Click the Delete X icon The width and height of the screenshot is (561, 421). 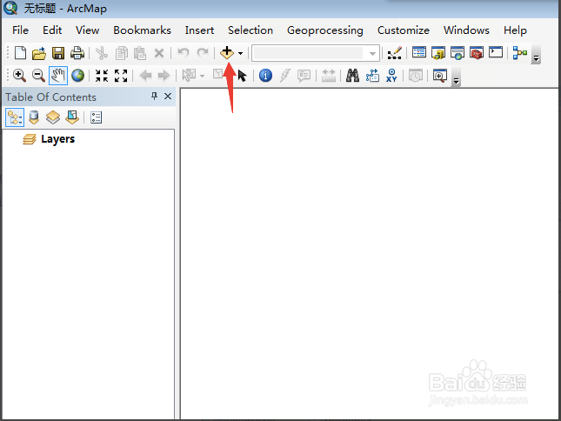pos(159,54)
